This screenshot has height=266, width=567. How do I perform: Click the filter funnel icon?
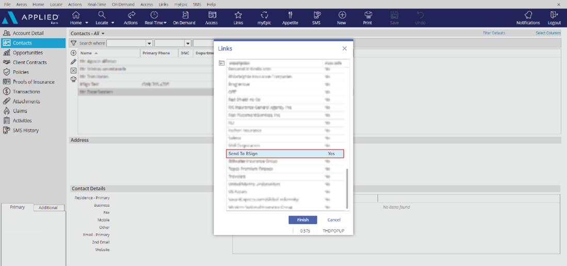(73, 43)
